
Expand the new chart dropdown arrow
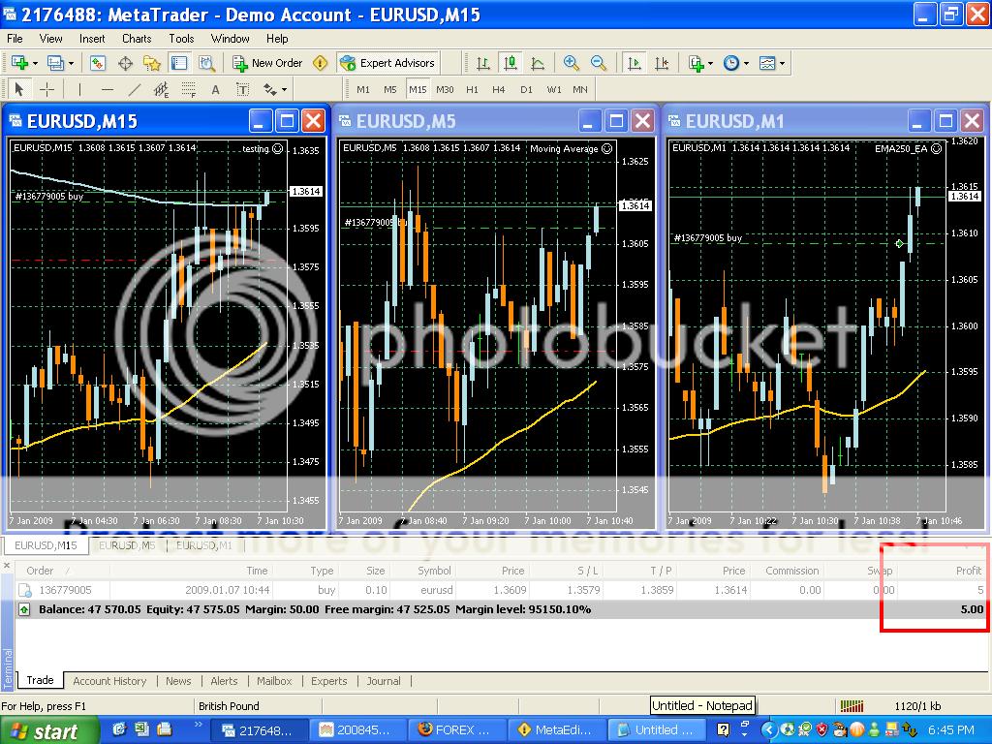pos(36,63)
